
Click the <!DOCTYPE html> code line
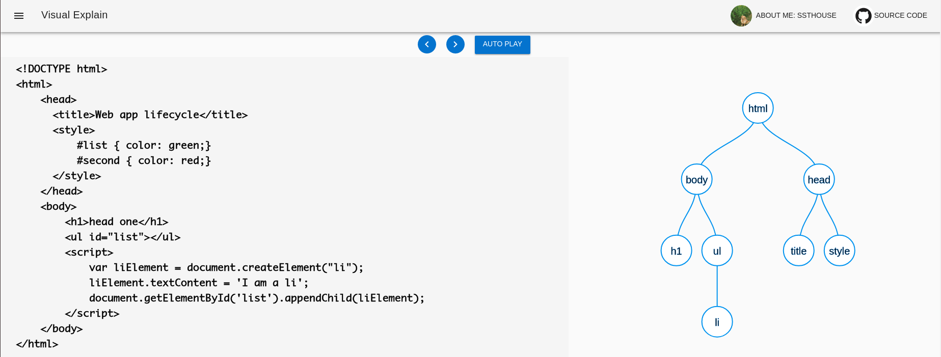pos(62,69)
